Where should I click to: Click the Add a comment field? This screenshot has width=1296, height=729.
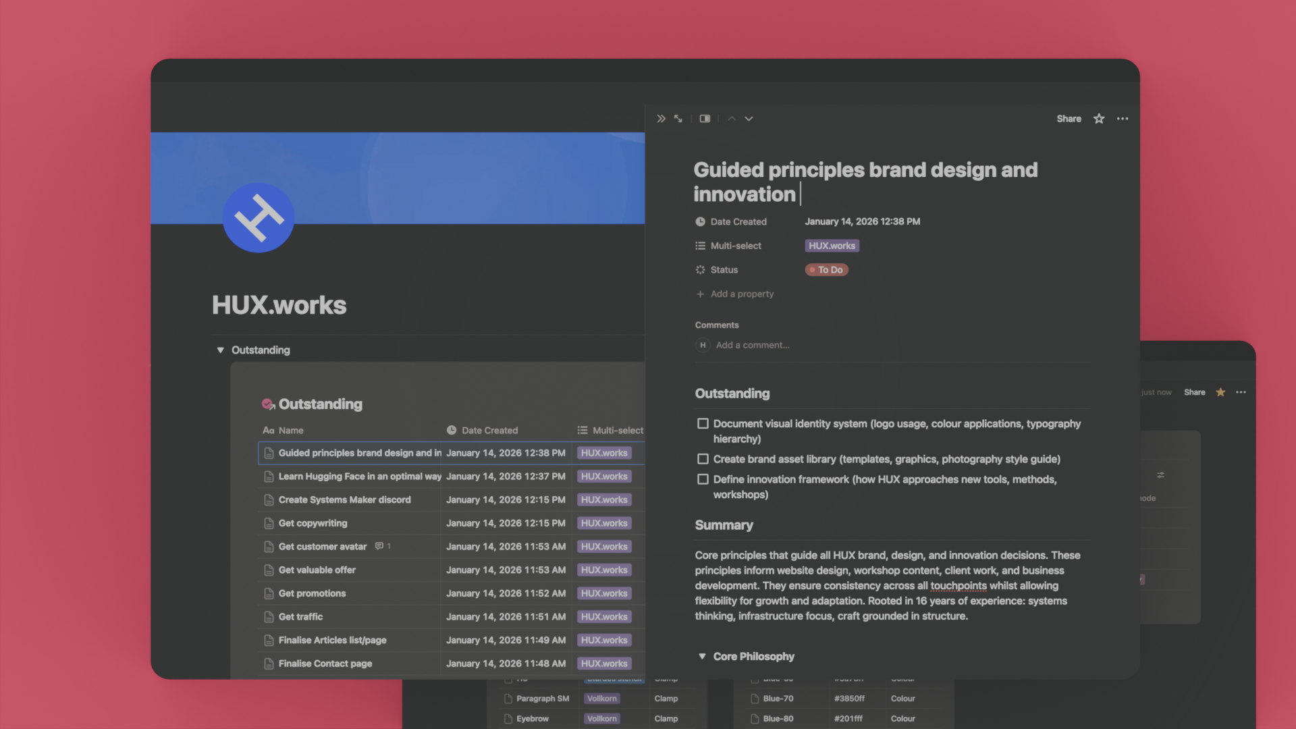(x=753, y=345)
